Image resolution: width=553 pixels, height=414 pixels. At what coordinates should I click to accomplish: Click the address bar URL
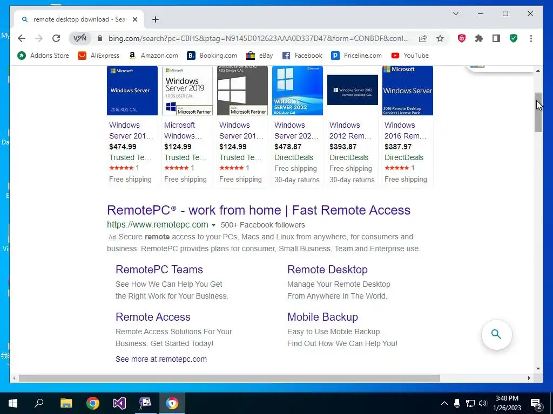pyautogui.click(x=259, y=38)
